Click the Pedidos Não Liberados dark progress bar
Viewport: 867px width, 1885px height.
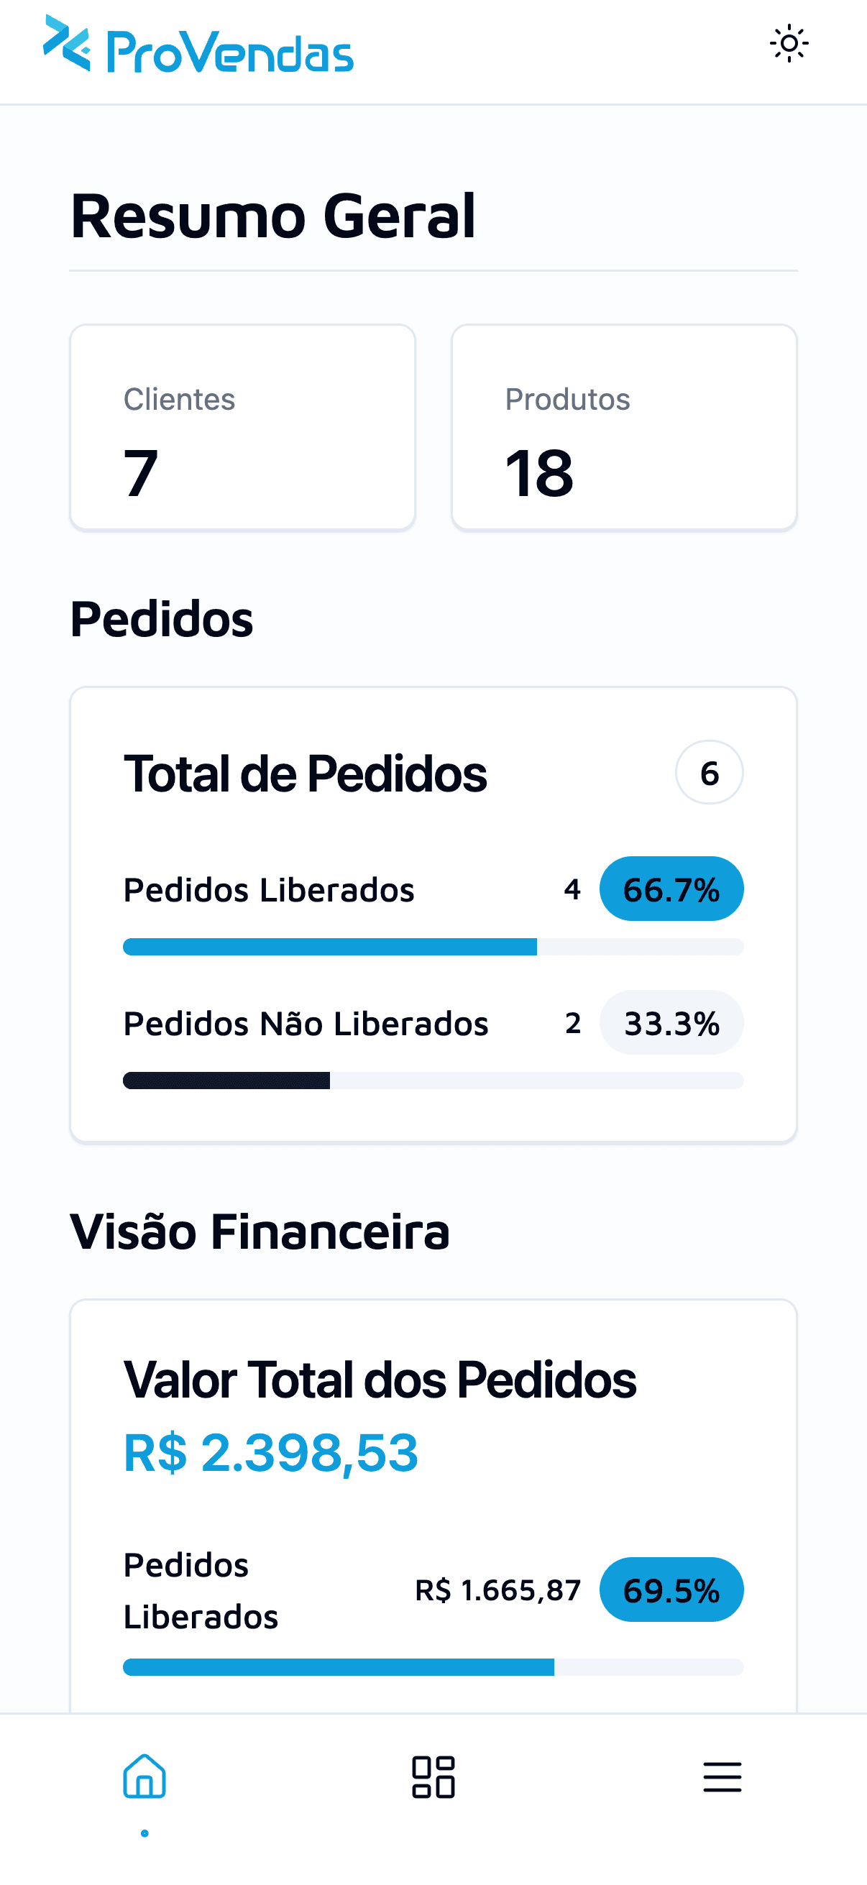coord(433,1081)
